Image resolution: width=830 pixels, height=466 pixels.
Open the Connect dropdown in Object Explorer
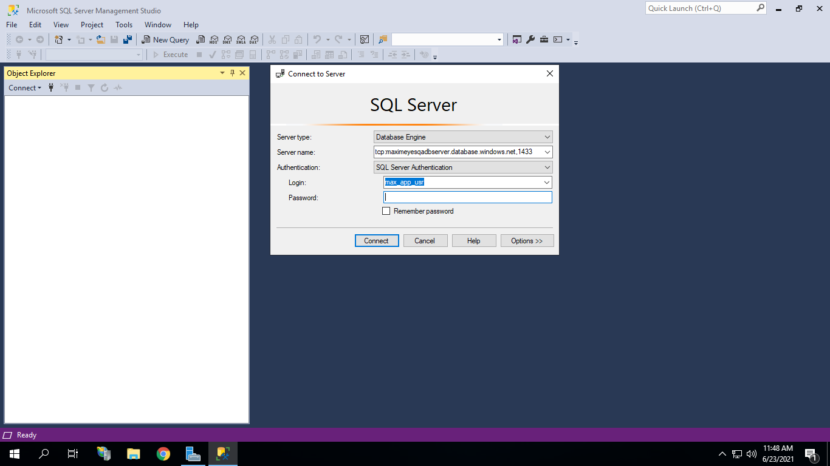pyautogui.click(x=25, y=88)
